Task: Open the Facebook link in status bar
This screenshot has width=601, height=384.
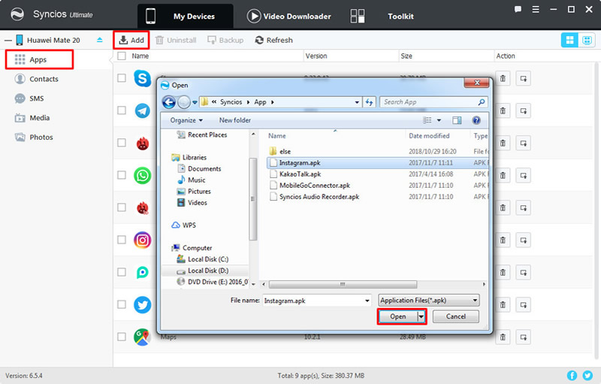Action: pos(572,376)
